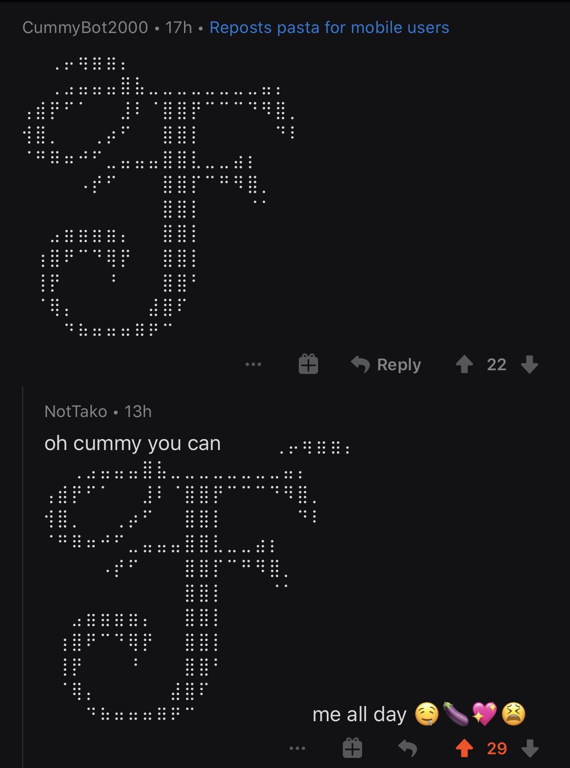Reply to the CummyBot2000 comment
The height and width of the screenshot is (768, 570).
(386, 365)
